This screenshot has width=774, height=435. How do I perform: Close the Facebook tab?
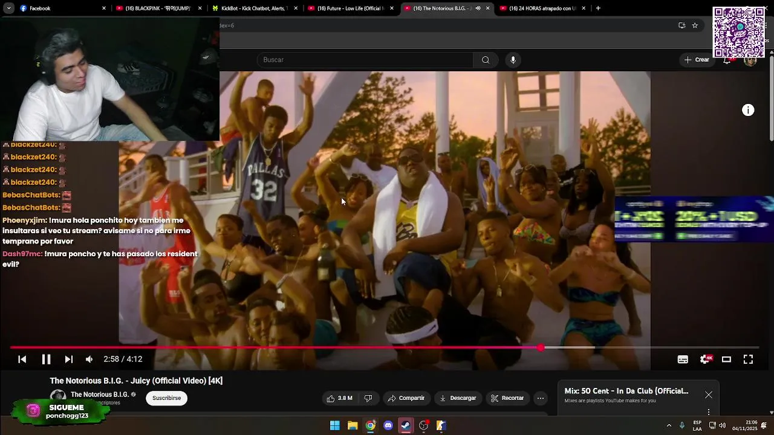click(104, 8)
